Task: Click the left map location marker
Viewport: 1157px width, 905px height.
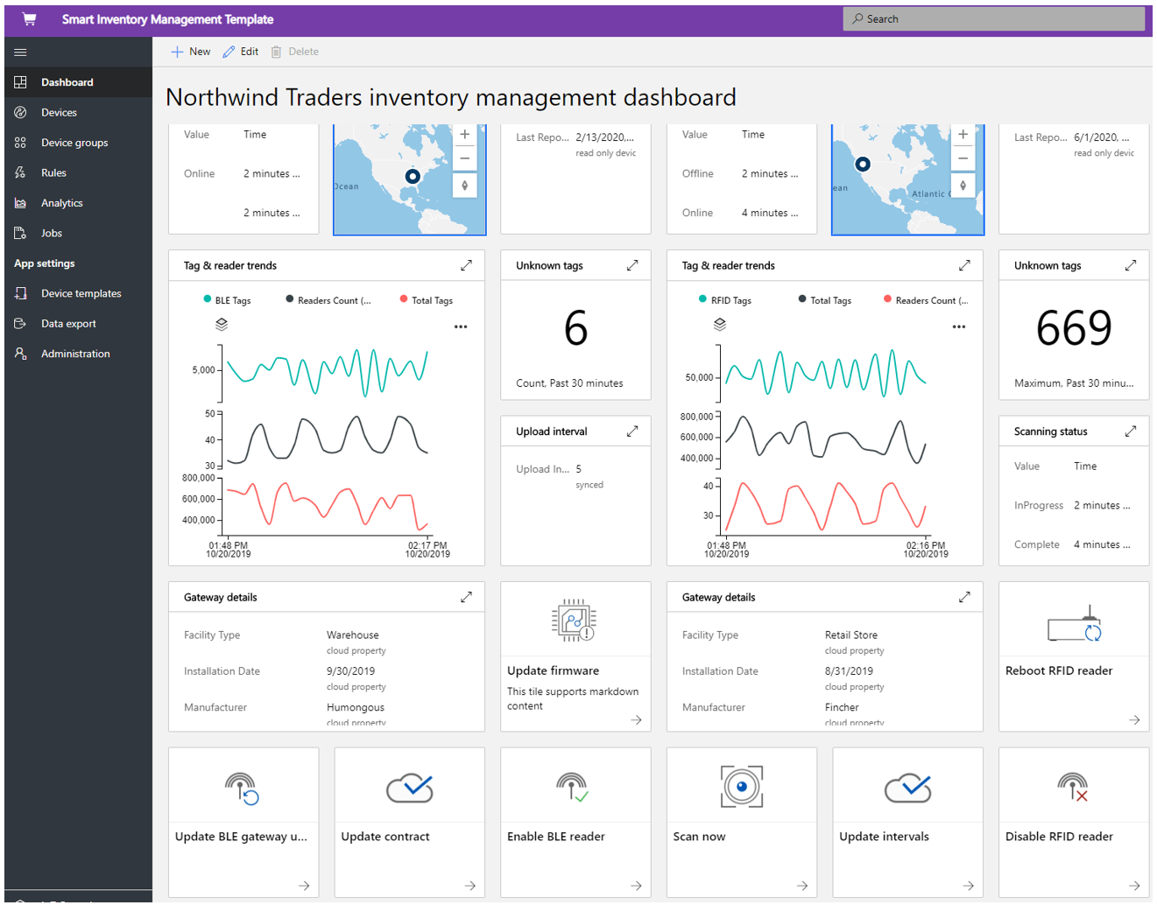Action: pos(413,176)
